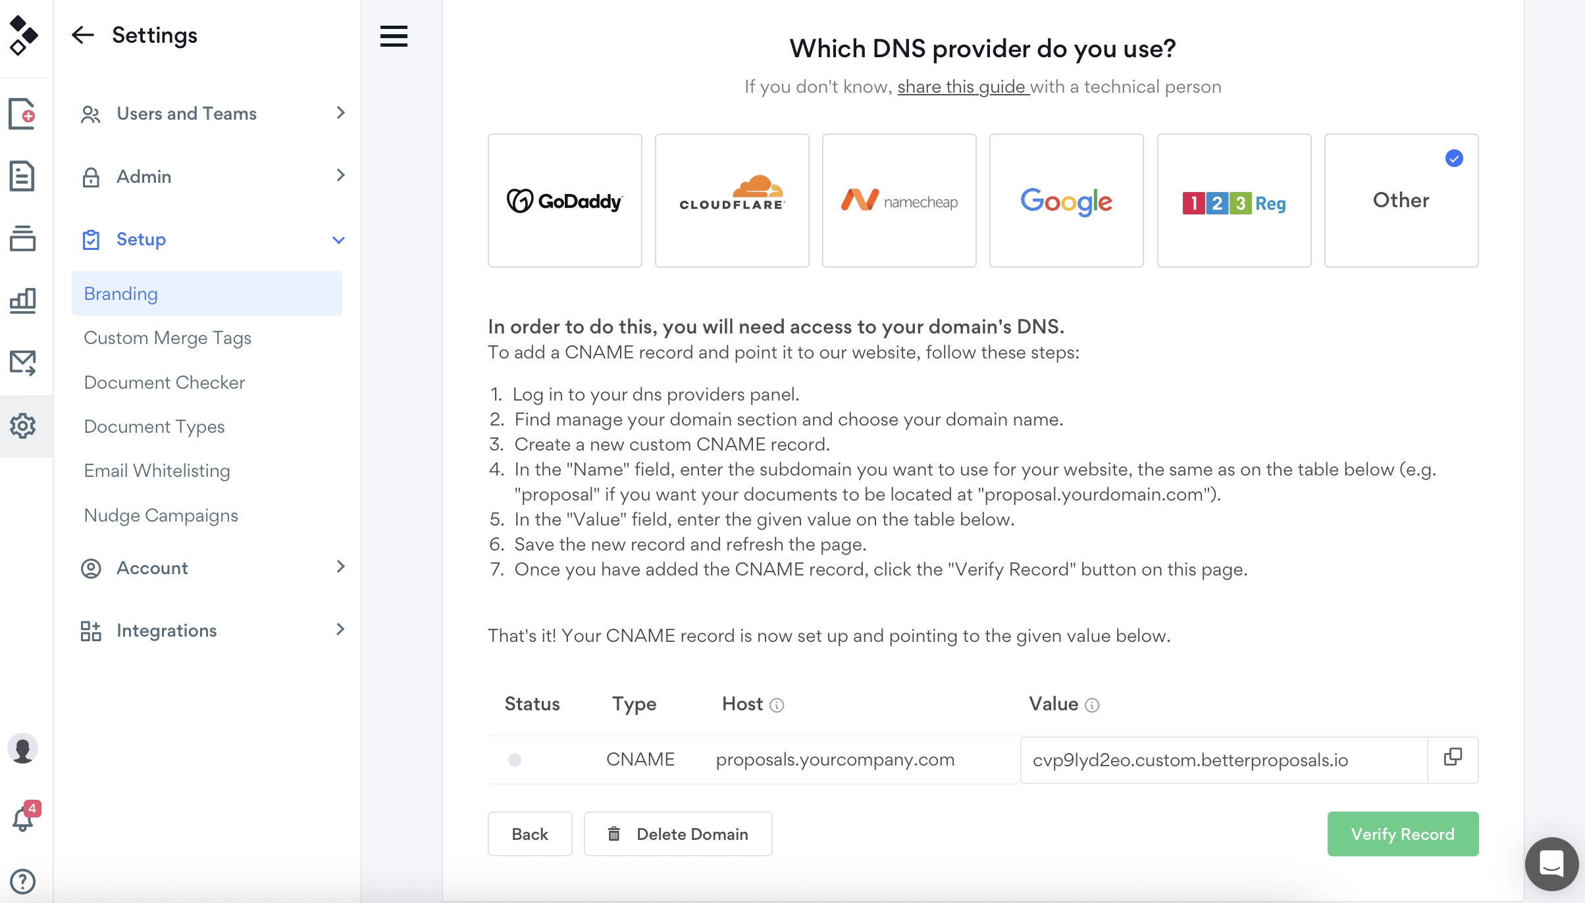Click the Account person icon
This screenshot has width=1585, height=903.
[91, 568]
